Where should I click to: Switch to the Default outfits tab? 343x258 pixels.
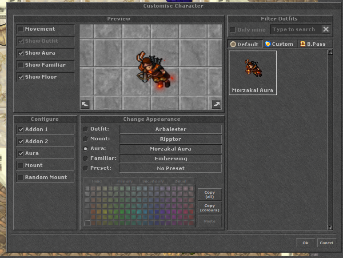click(x=245, y=44)
